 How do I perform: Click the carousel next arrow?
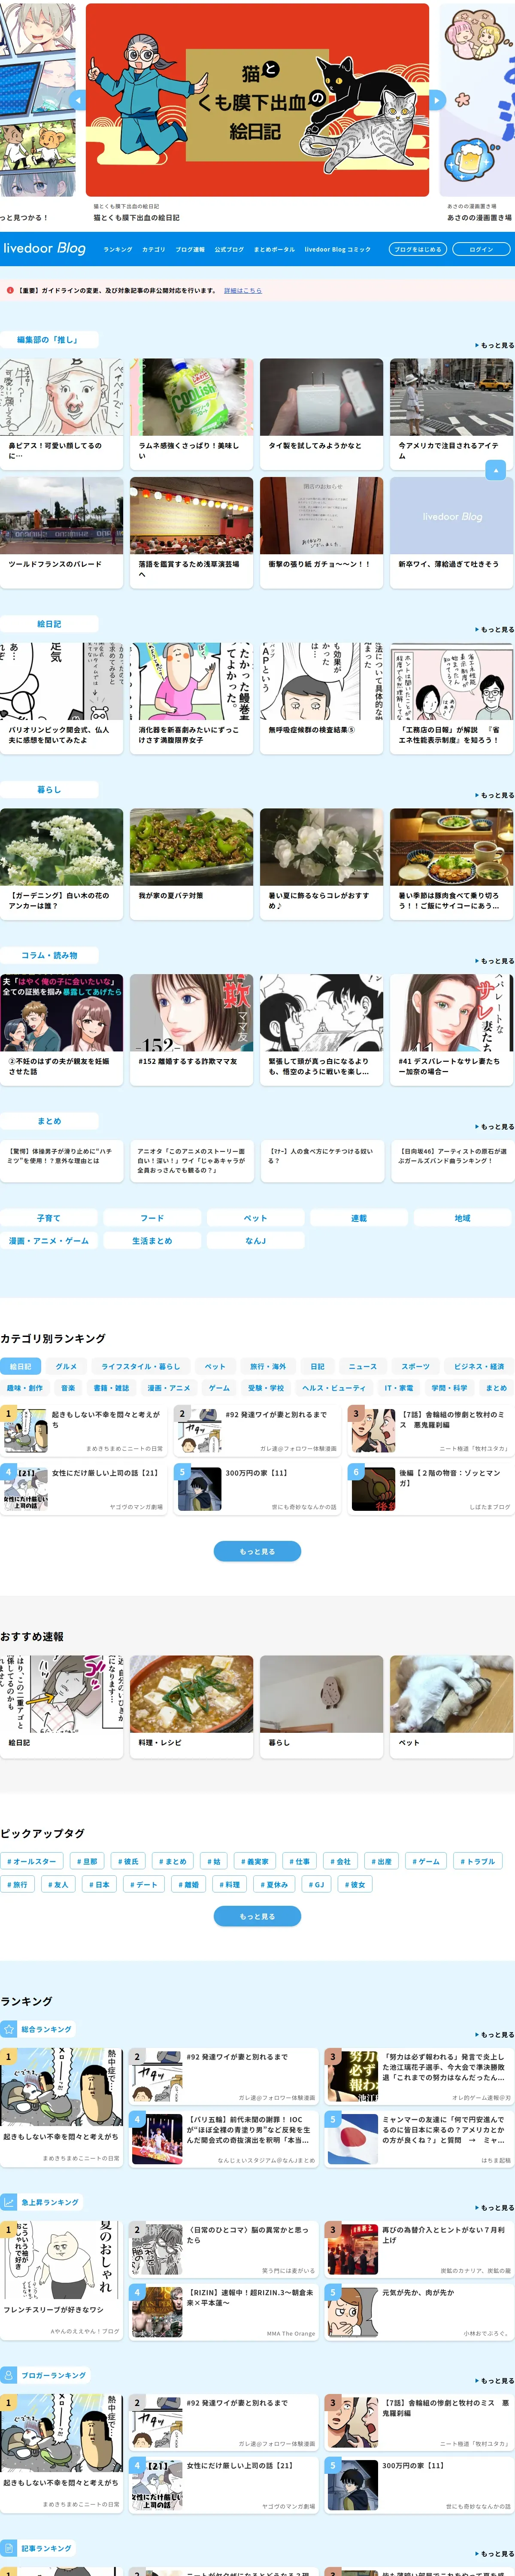(x=436, y=100)
